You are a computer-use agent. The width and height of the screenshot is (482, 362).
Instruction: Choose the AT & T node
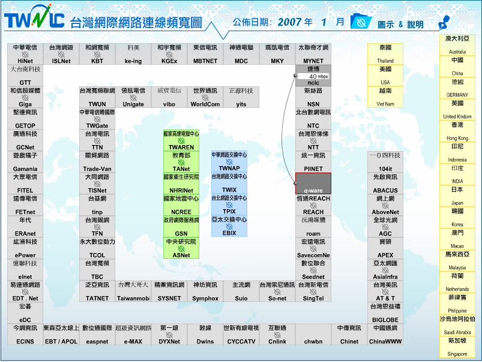click(x=385, y=291)
